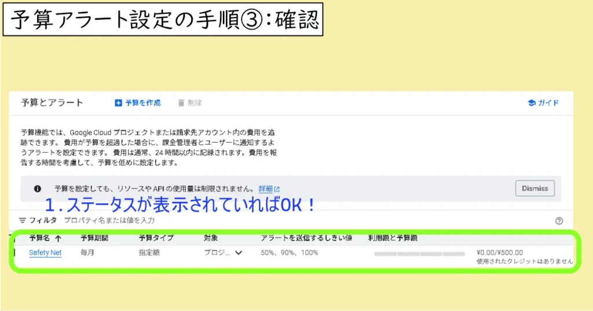The image size is (593, 311).
Task: Click the greyed-out 削除 button
Action: [x=190, y=103]
